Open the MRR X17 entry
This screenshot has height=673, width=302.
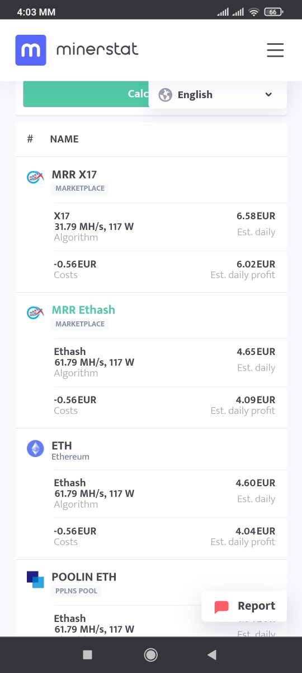coord(74,174)
